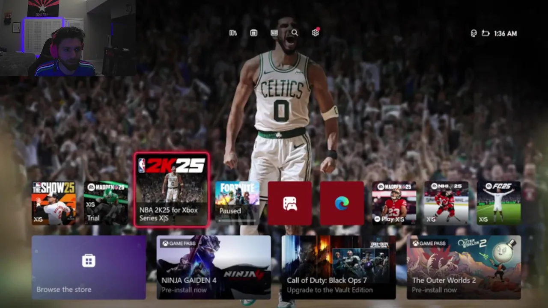
Task: Open the Madden 25 Play tile
Action: pos(394,203)
